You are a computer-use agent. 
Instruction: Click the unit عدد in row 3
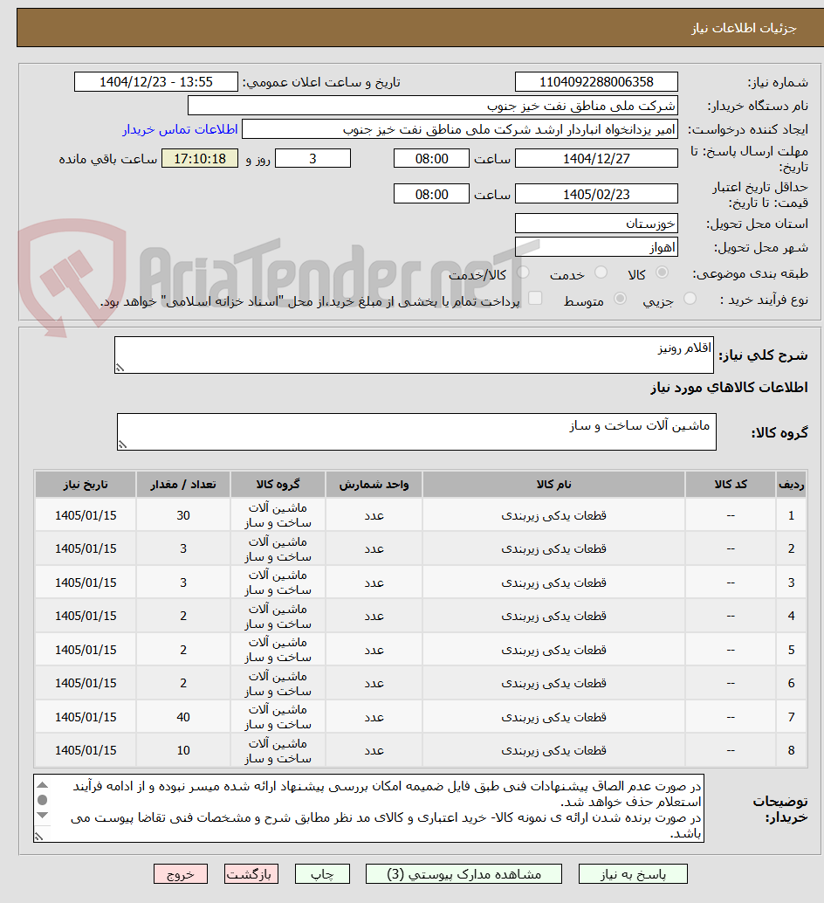pos(374,582)
